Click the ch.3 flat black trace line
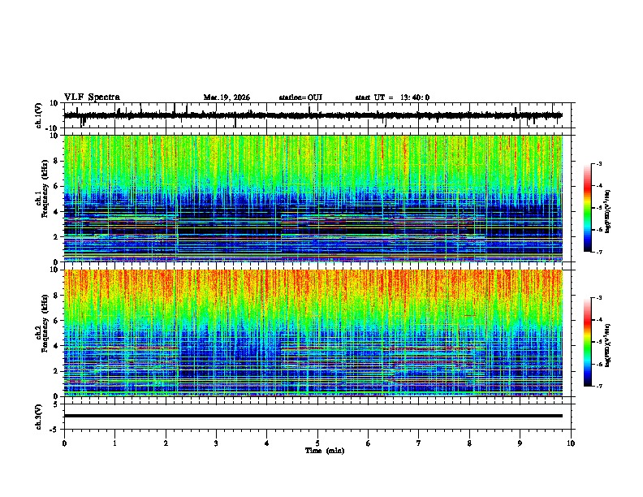 tap(313, 416)
